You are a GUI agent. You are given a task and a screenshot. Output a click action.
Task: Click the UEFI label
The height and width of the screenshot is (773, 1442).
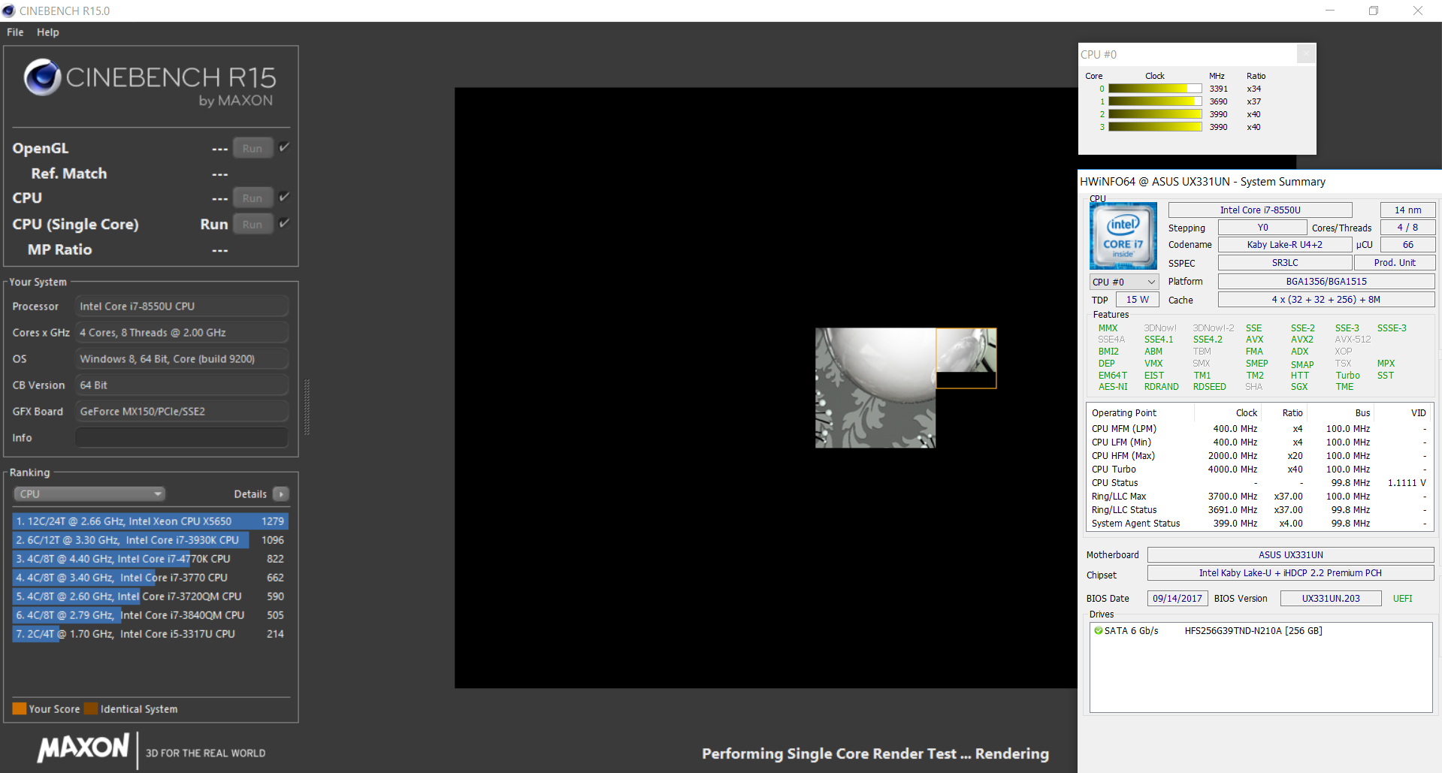pos(1402,598)
